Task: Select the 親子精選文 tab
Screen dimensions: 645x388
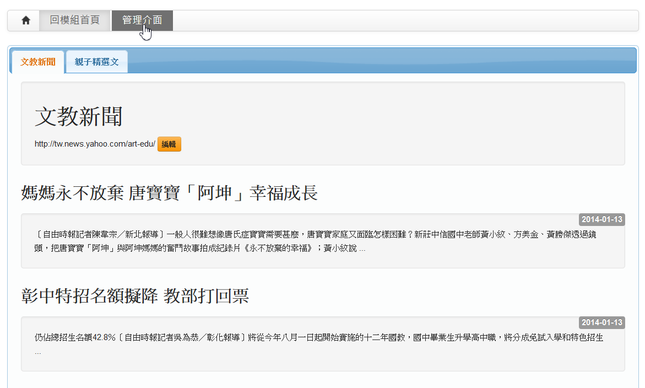Action: click(97, 62)
